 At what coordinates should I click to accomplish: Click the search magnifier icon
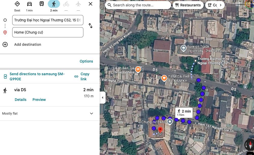pos(110,5)
